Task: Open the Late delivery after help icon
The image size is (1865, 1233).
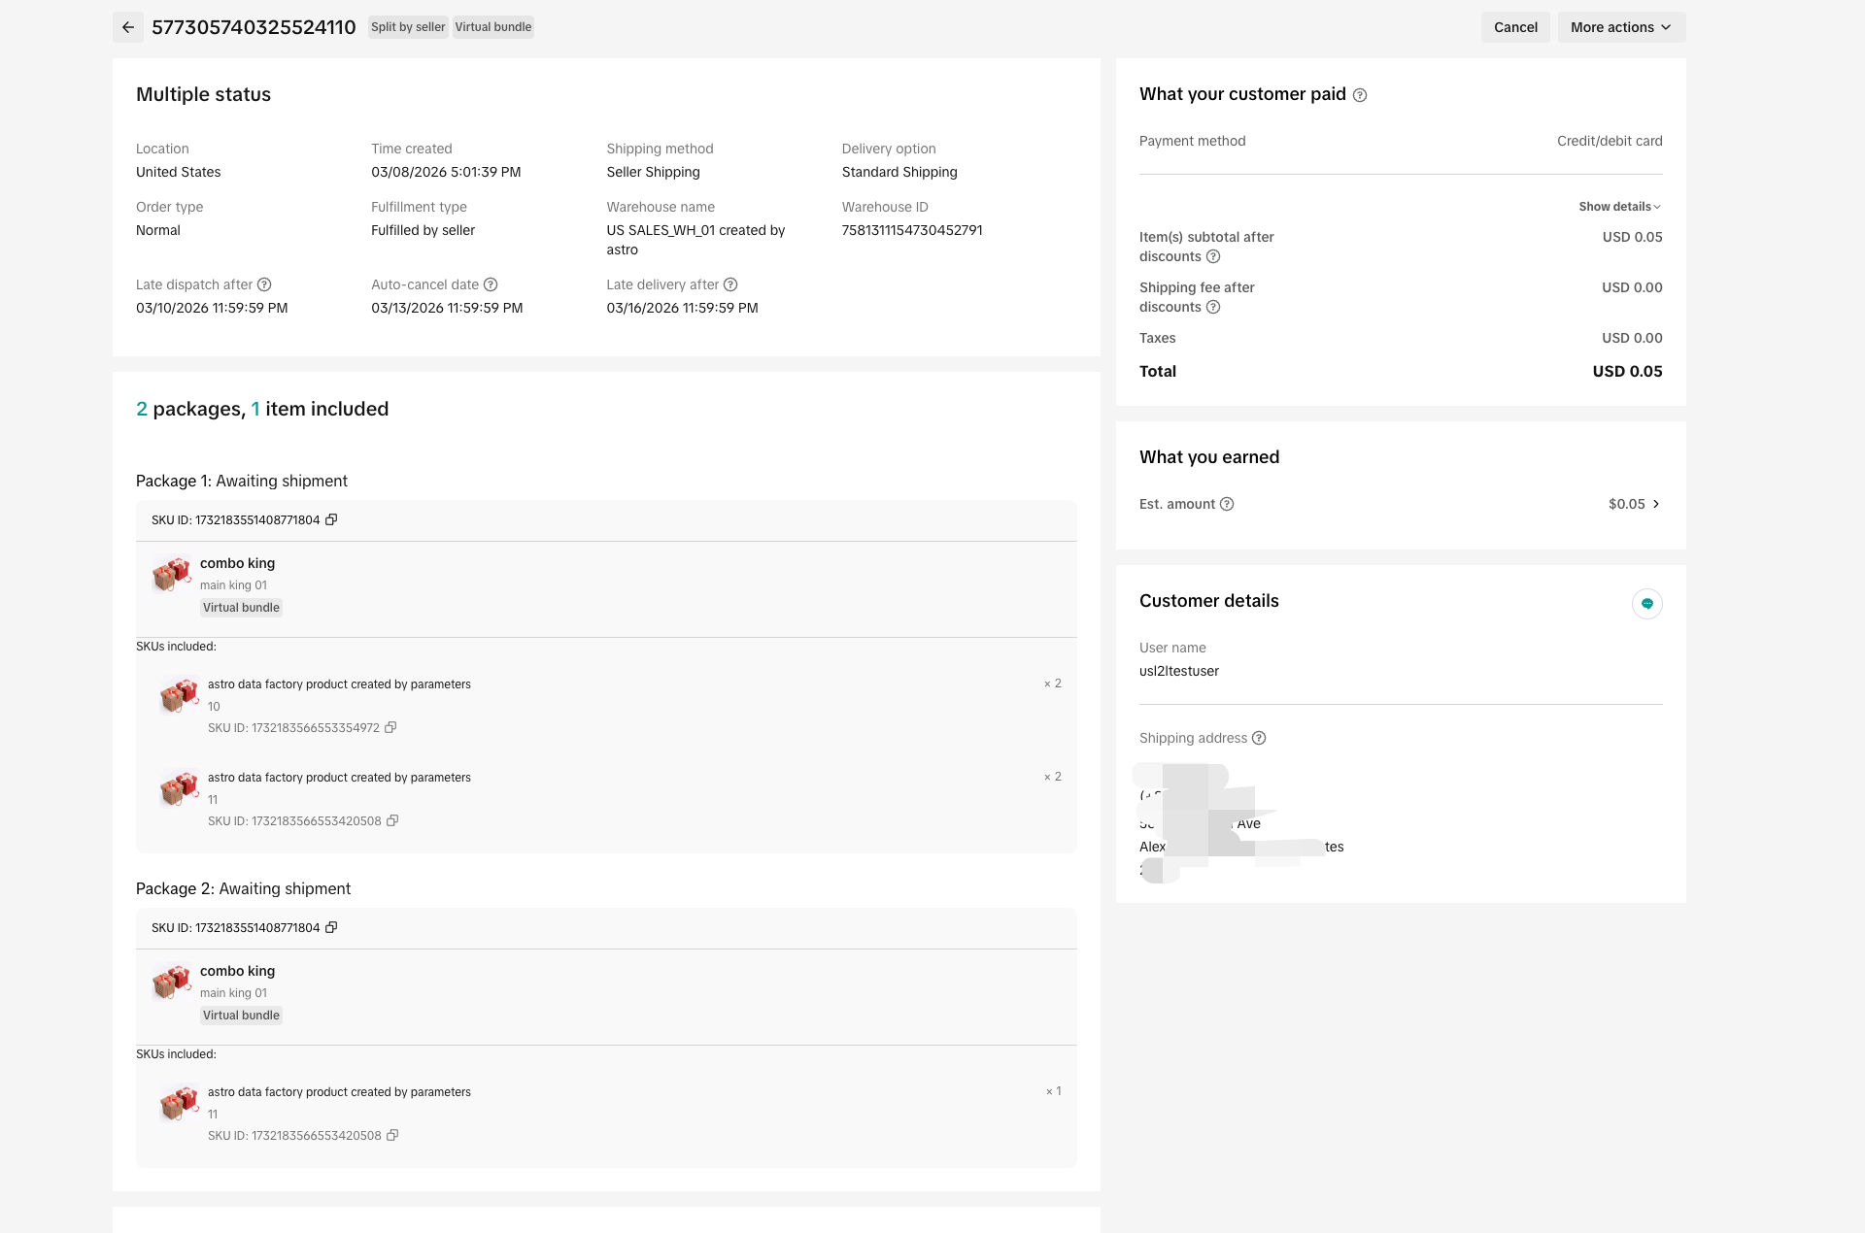Action: tap(730, 284)
